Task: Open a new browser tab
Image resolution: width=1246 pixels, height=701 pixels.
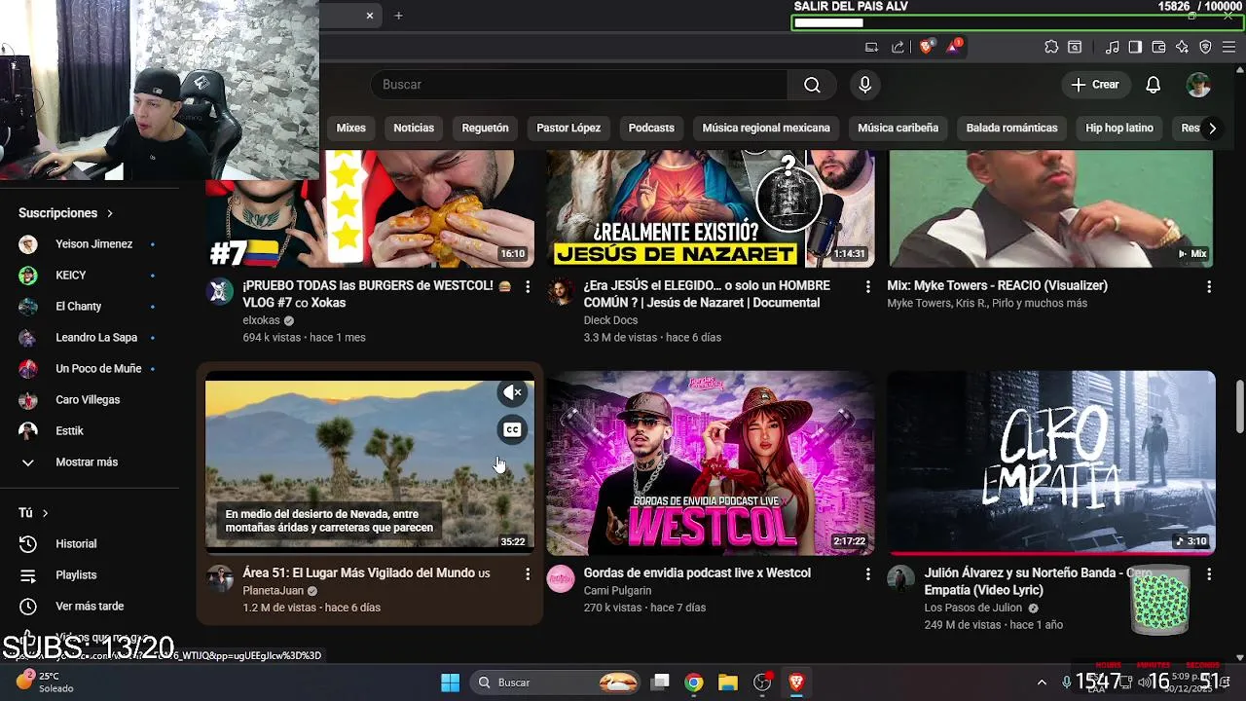Action: (x=398, y=16)
